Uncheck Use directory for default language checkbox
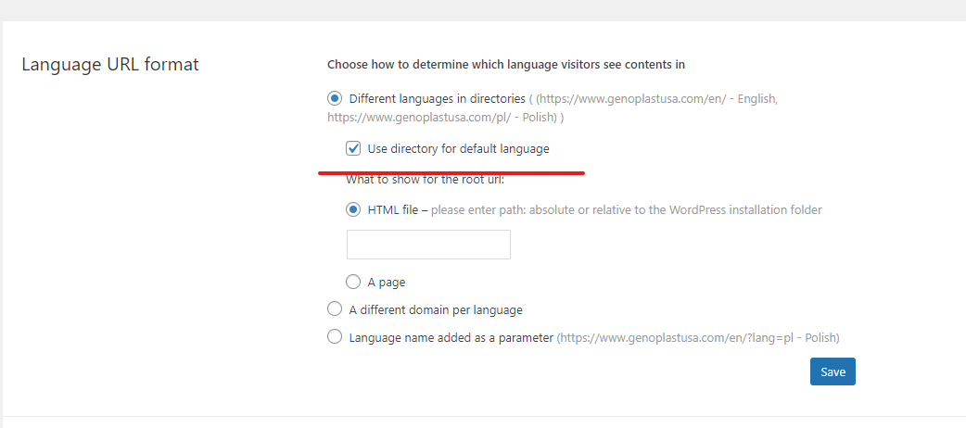The height and width of the screenshot is (428, 966). pos(353,148)
